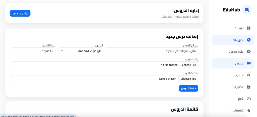Select إنشاء كورس from the sidebar
This screenshot has height=117, width=257.
[x=233, y=52]
